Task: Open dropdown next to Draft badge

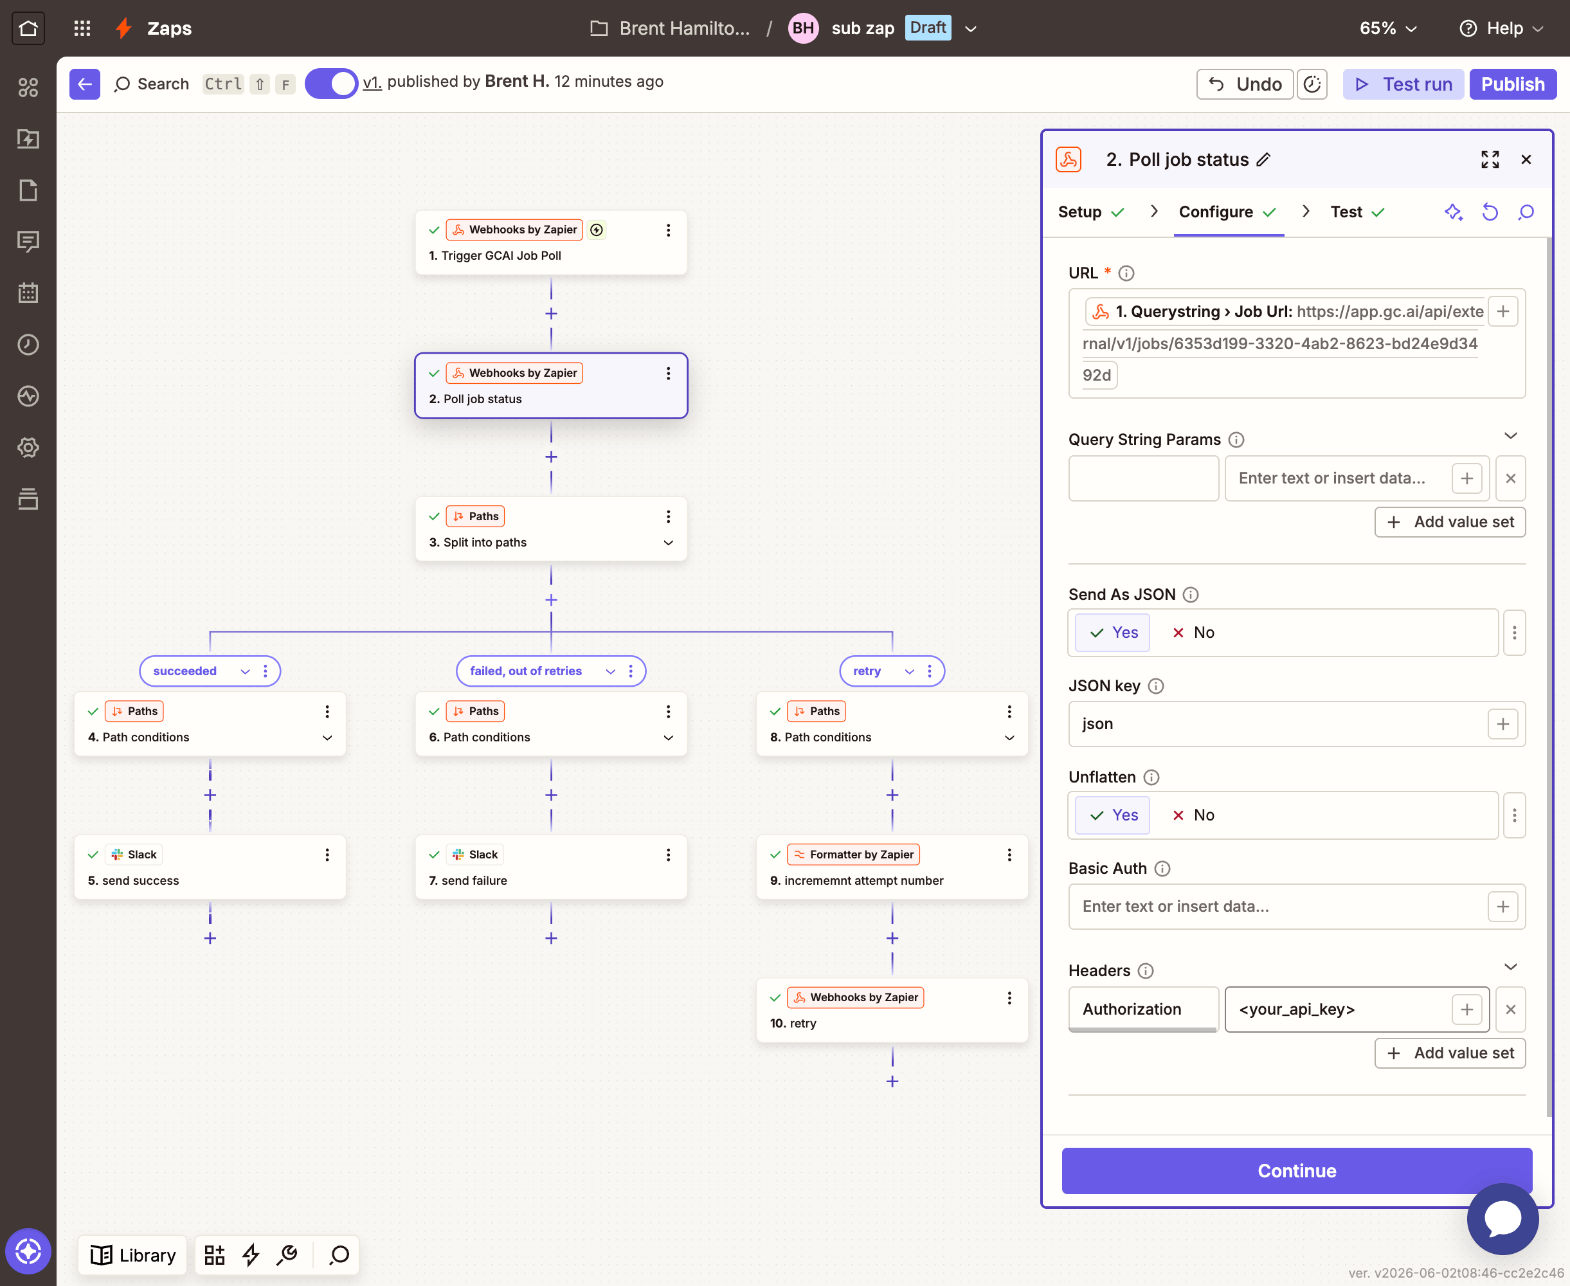Action: [x=971, y=28]
